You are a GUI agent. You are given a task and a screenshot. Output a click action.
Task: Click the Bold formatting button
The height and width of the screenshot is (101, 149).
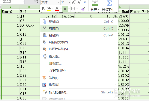pos(43,9)
